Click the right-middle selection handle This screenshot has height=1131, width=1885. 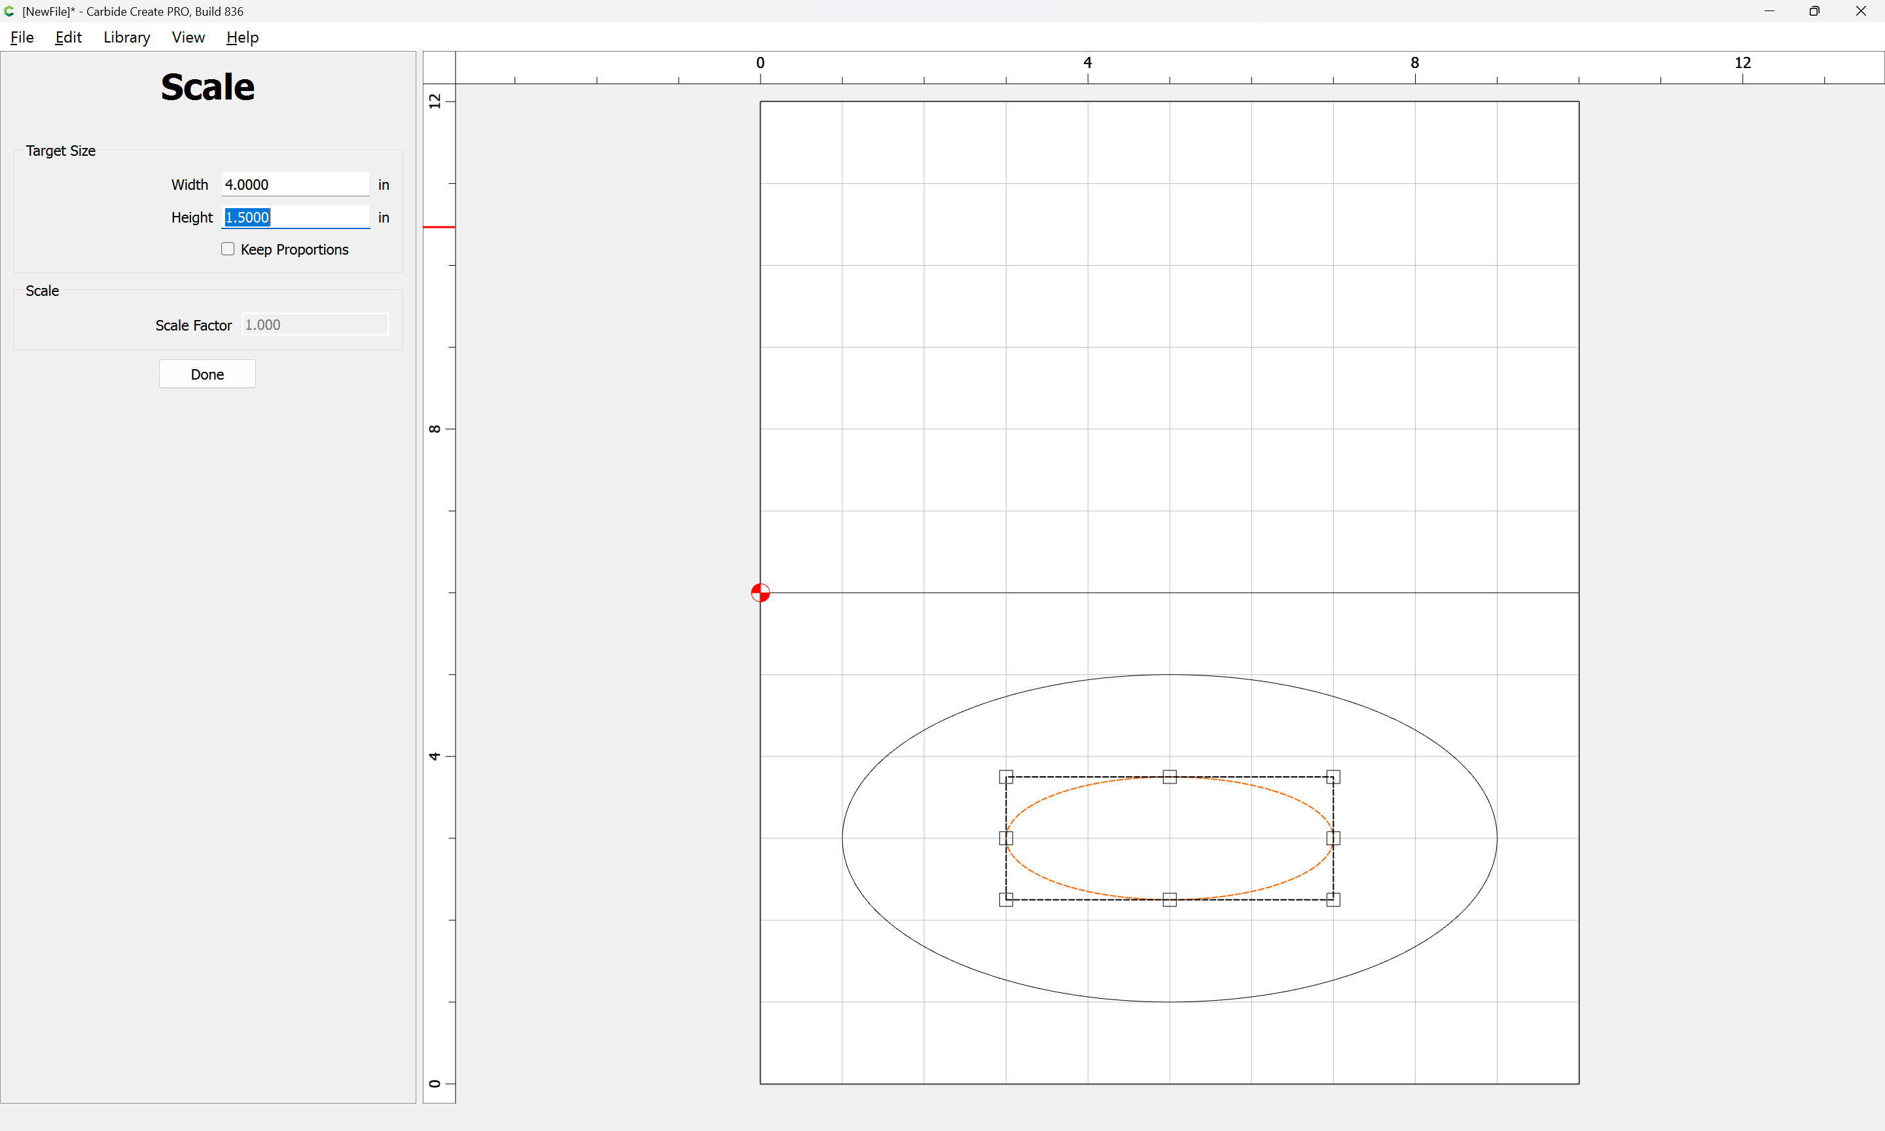[1333, 838]
